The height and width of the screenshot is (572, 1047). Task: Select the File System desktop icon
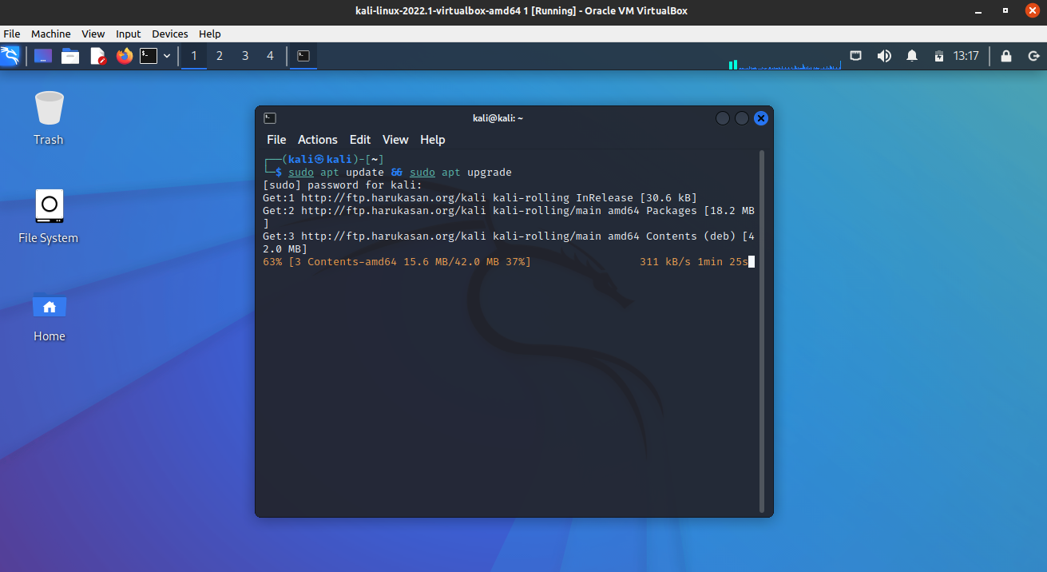[49, 216]
